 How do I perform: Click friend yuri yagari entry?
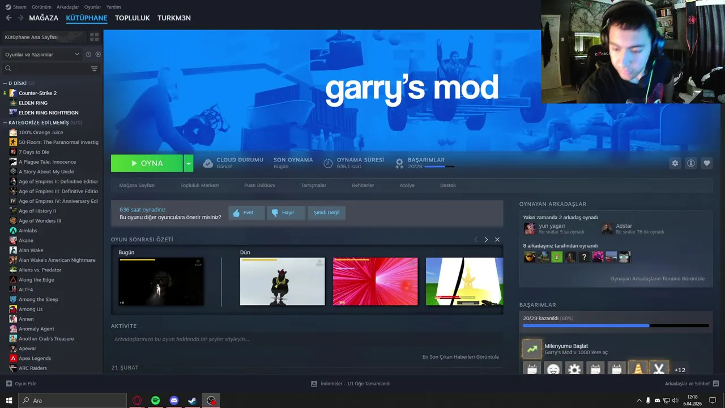tap(554, 229)
